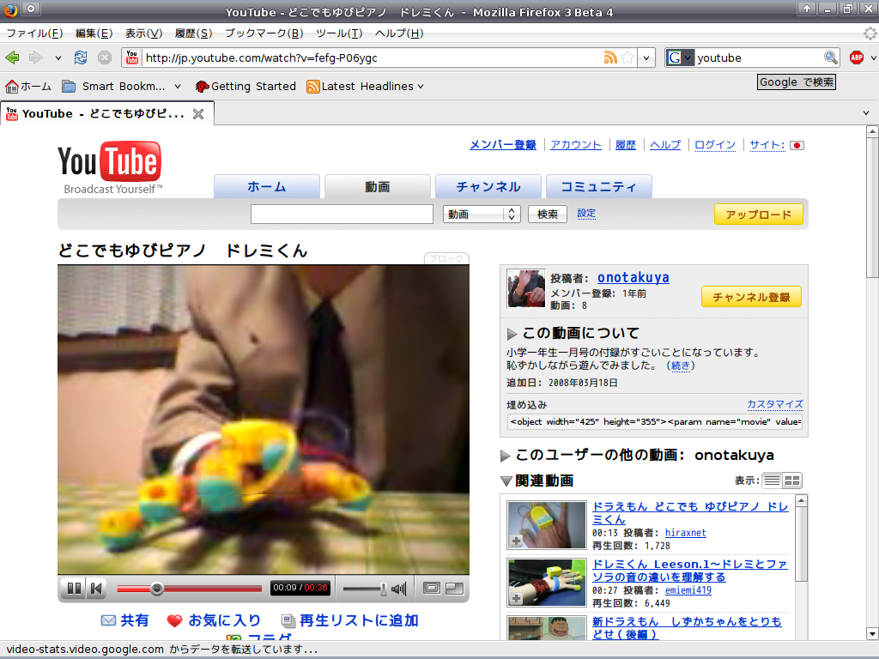Viewport: 879px width, 659px height.
Task: Open the 表示 menu
Action: 143,33
